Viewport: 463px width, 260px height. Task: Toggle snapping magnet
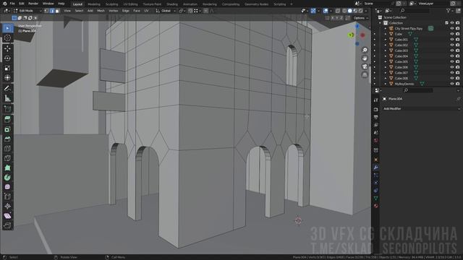[x=190, y=11]
